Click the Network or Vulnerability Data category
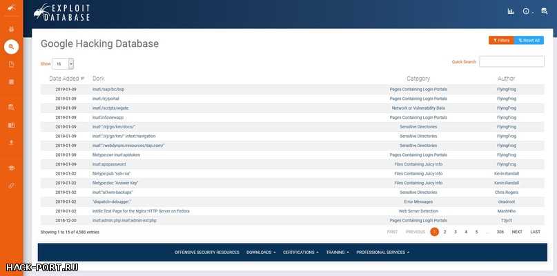The height and width of the screenshot is (276, 557). point(418,108)
